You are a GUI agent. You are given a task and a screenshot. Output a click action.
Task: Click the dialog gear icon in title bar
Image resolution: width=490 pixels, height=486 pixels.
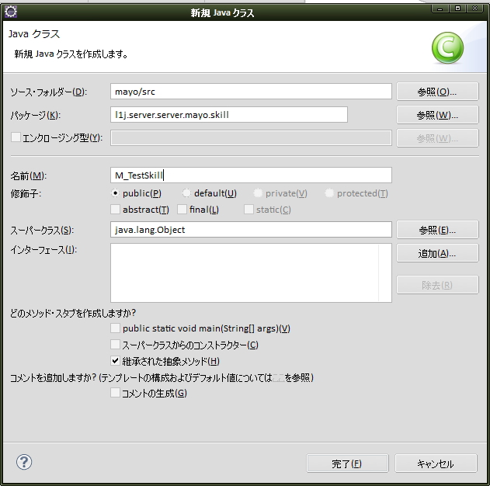(11, 12)
